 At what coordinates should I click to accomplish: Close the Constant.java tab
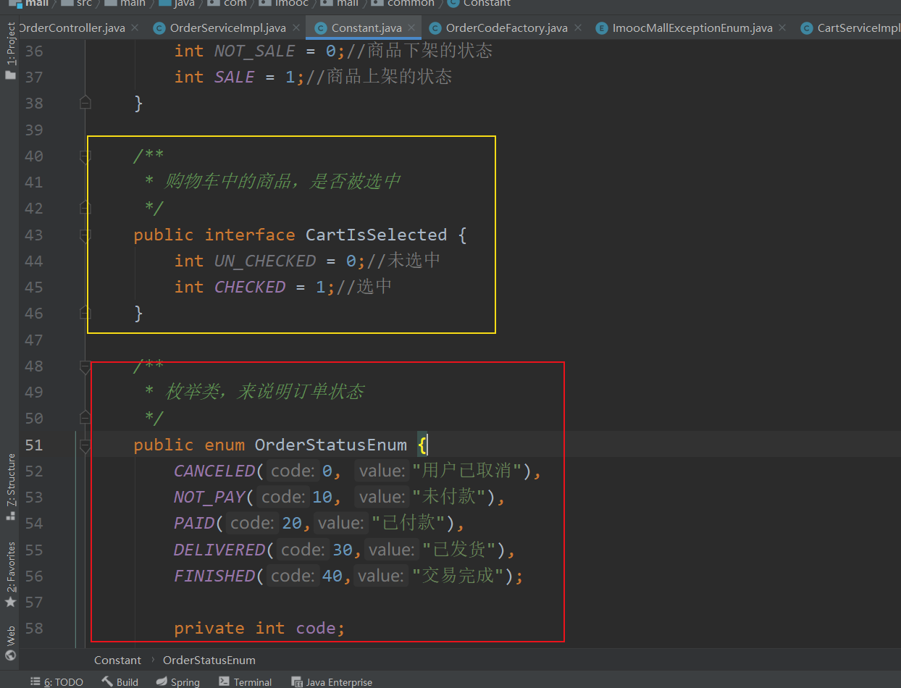pyautogui.click(x=412, y=28)
